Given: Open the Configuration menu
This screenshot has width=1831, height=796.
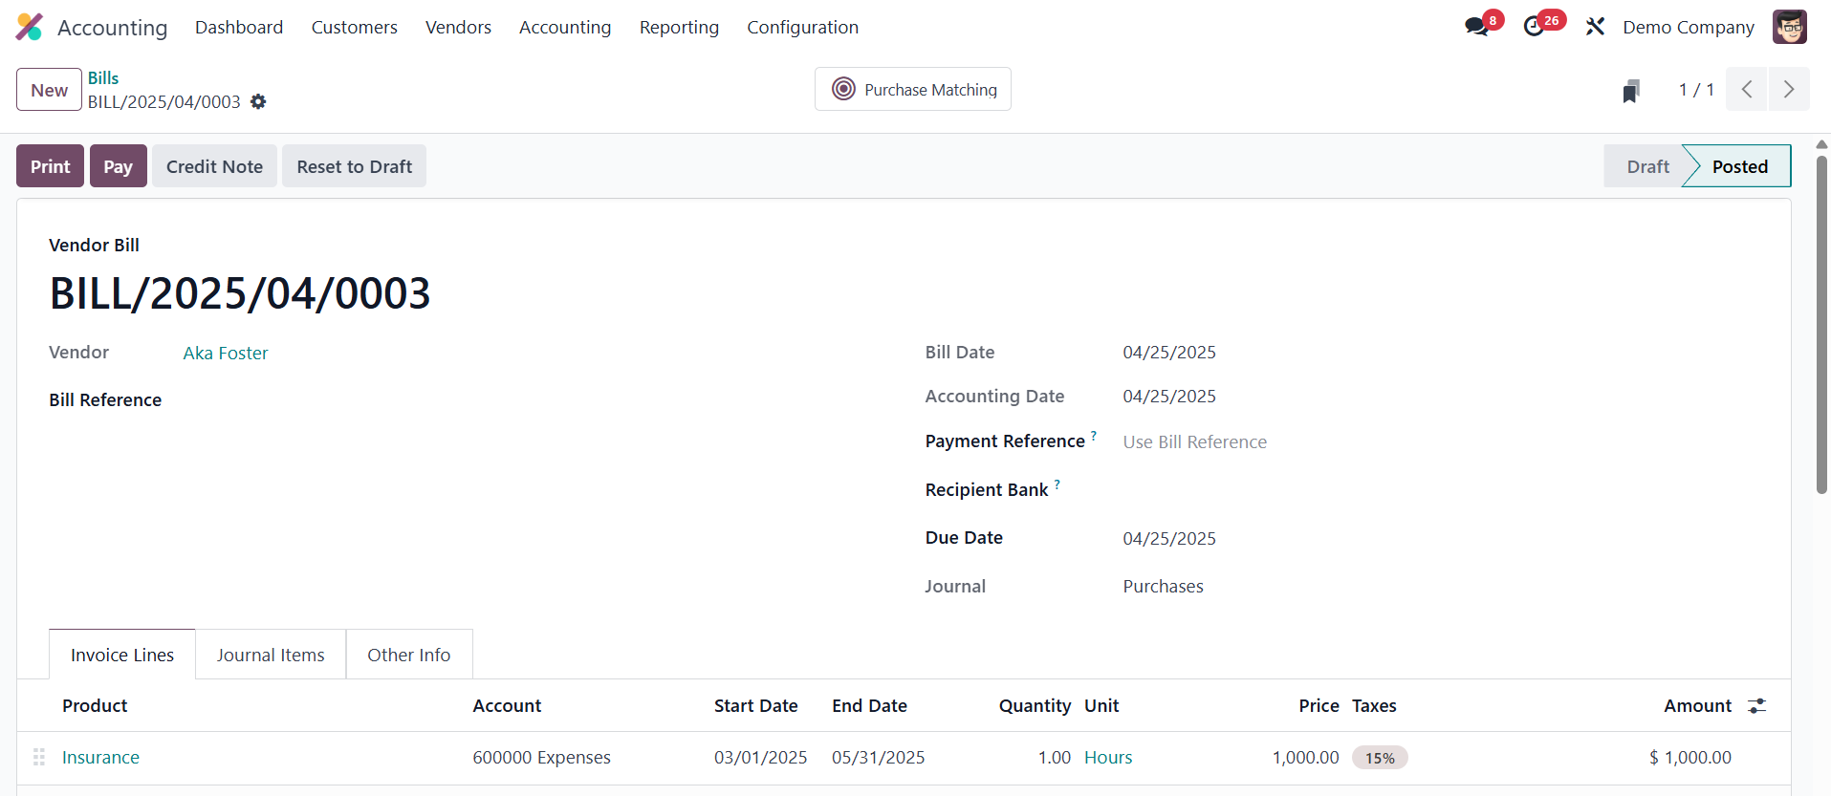Looking at the screenshot, I should click(802, 27).
